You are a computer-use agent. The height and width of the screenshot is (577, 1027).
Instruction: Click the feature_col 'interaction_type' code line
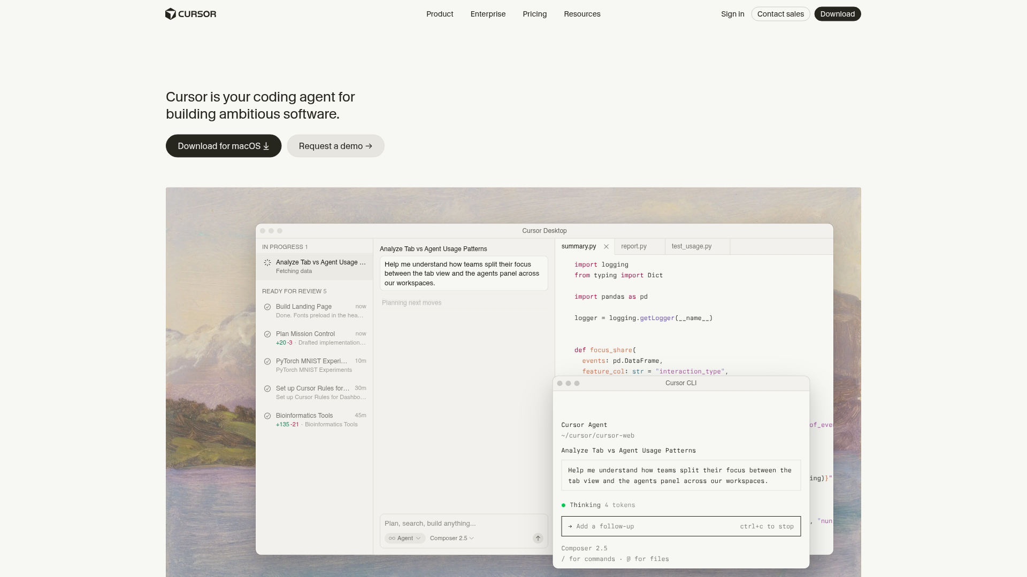(x=655, y=371)
